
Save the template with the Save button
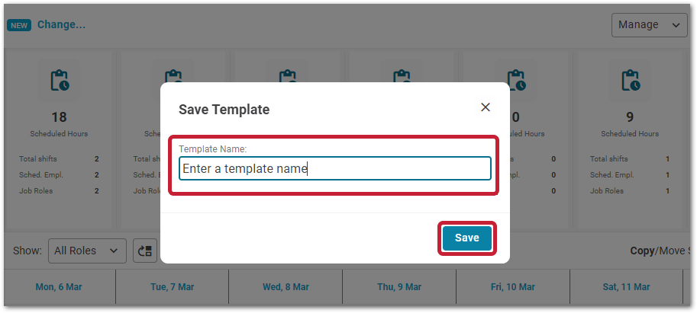pyautogui.click(x=466, y=238)
